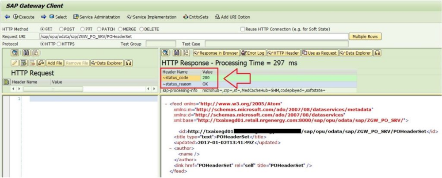Choose the HTTP protocol option

pyautogui.click(x=42, y=44)
